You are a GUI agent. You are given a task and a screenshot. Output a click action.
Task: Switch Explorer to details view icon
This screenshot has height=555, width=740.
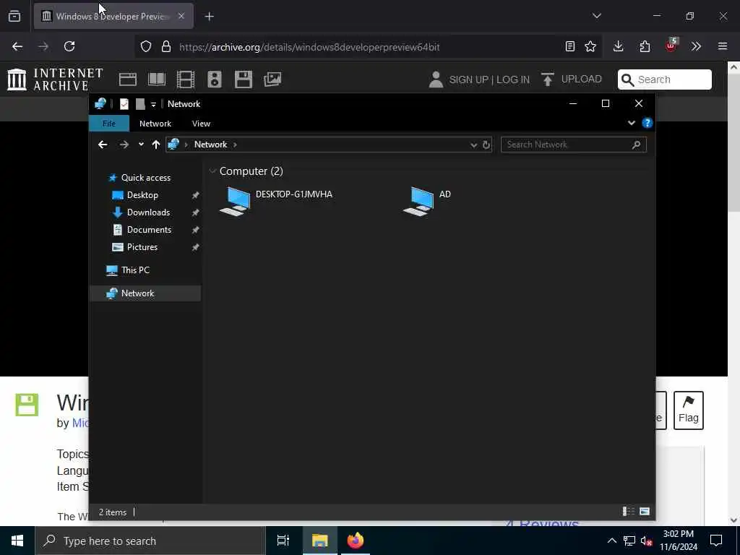point(629,511)
